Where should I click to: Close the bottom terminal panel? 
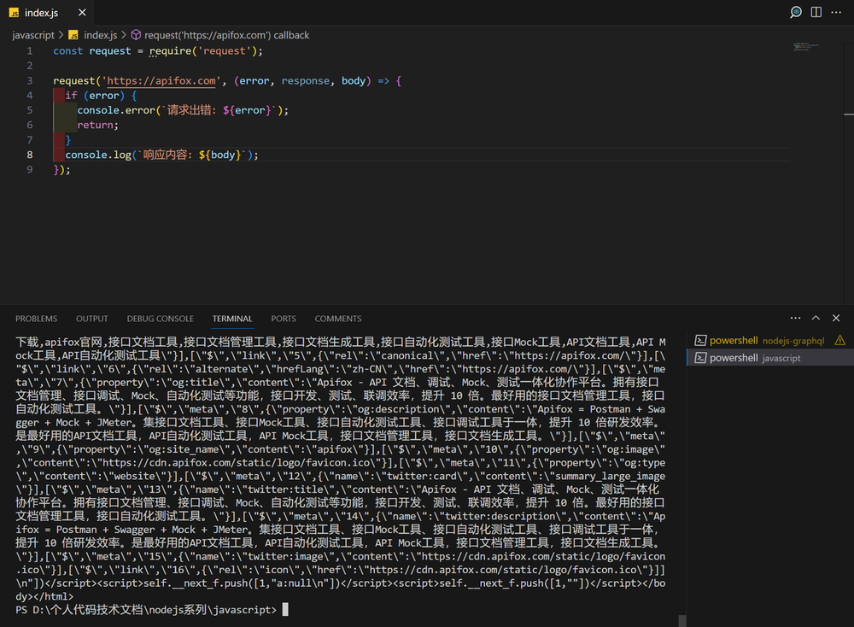(835, 318)
